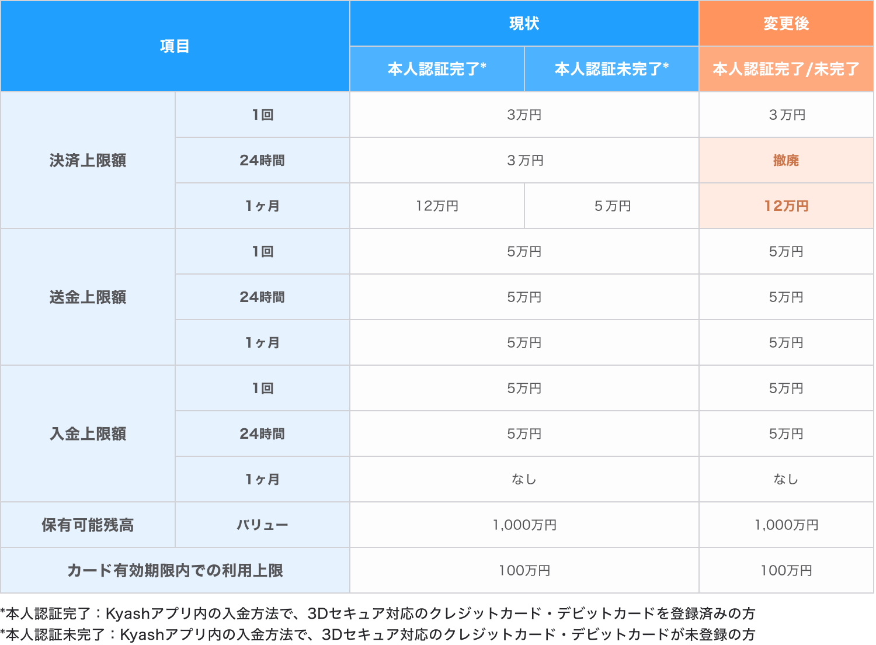The height and width of the screenshot is (645, 876).
Task: Click the 項目 column header
Action: coord(173,46)
